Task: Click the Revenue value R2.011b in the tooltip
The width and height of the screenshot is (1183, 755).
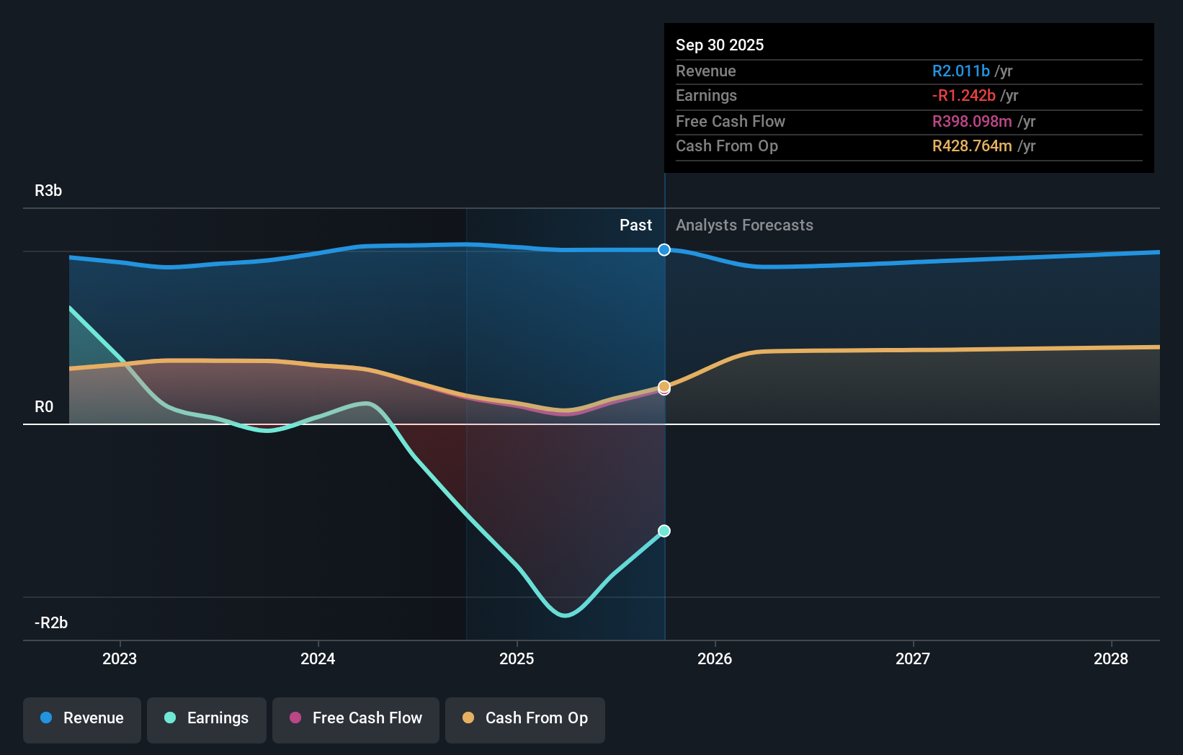Action: click(961, 71)
